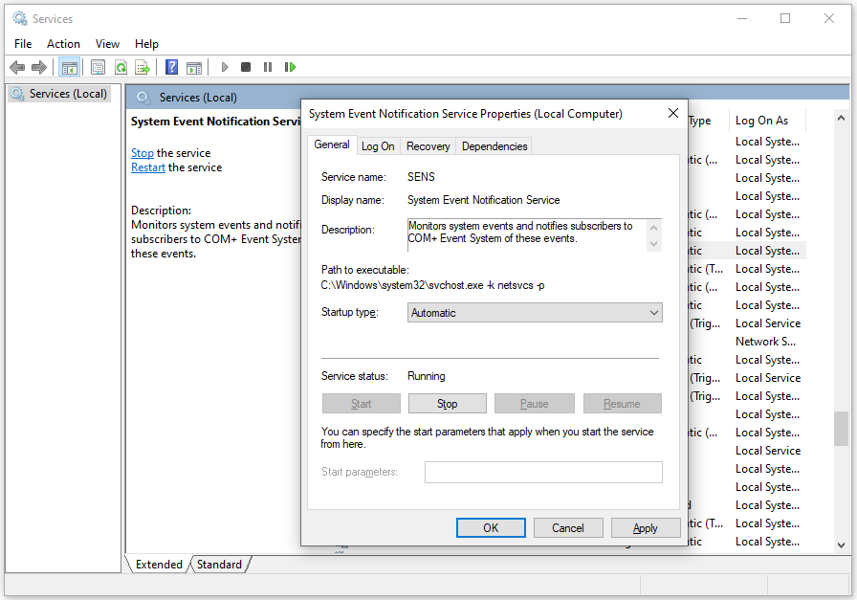Toggle Show/Hide Console Tree toolbar icon
857x600 pixels.
[70, 67]
